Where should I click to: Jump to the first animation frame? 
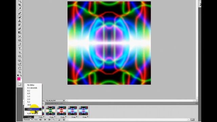click(x=36, y=120)
